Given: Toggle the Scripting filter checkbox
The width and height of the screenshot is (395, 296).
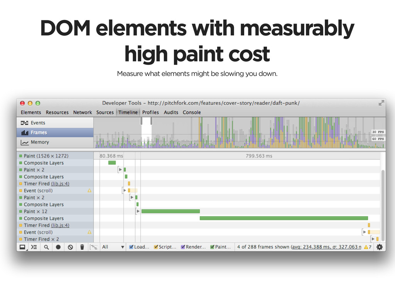Looking at the screenshot, I should coord(156,247).
